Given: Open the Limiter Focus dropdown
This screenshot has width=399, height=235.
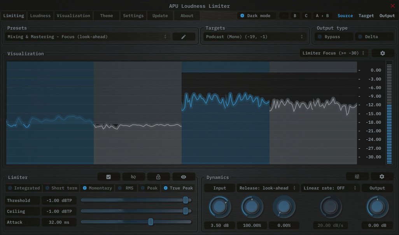Looking at the screenshot, I should (x=334, y=53).
